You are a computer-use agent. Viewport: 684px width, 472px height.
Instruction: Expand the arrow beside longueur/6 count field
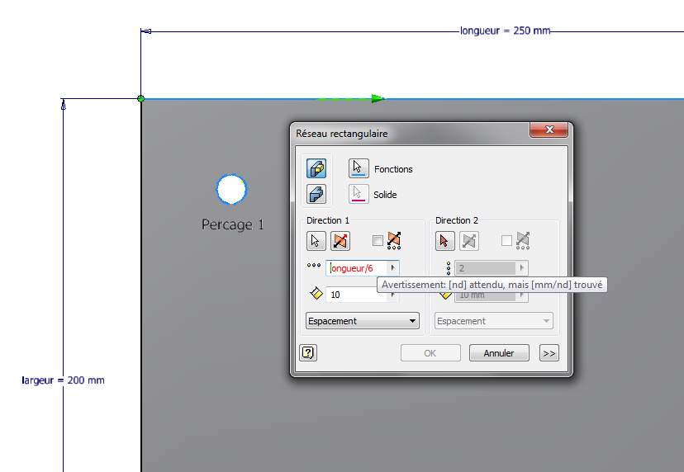click(392, 268)
